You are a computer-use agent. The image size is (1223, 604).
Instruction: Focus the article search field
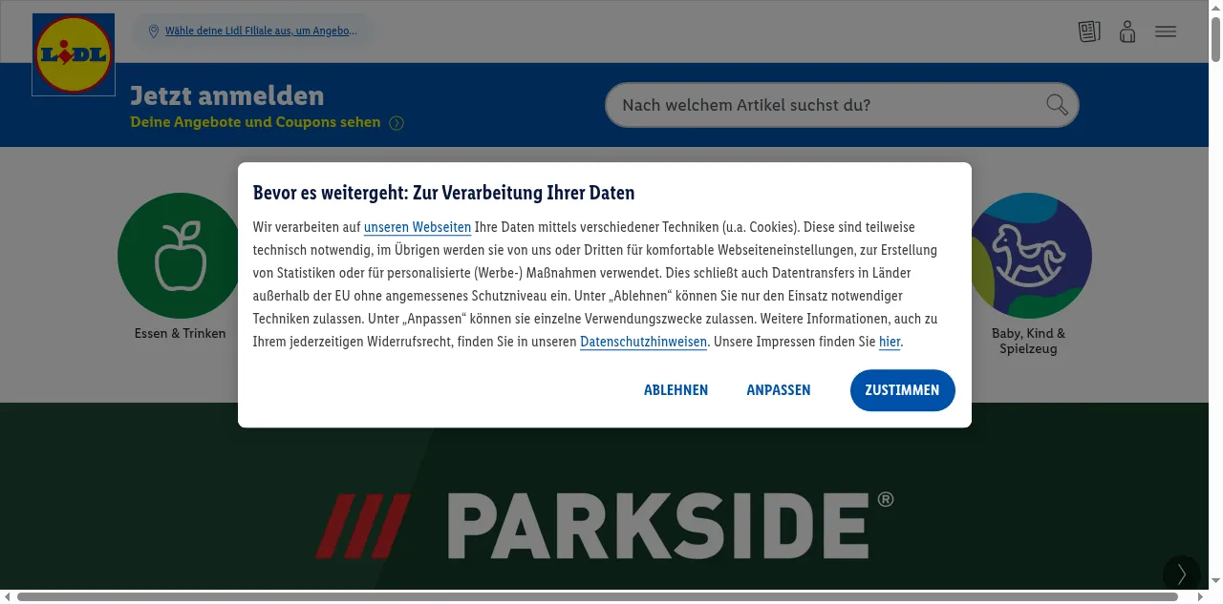(x=826, y=105)
